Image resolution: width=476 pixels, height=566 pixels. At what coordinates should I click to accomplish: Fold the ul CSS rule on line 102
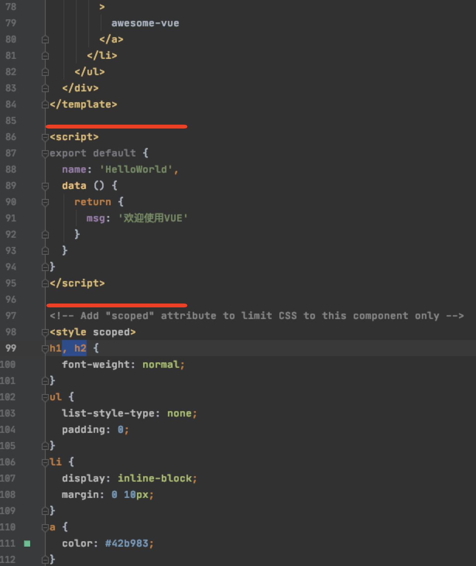tap(45, 397)
